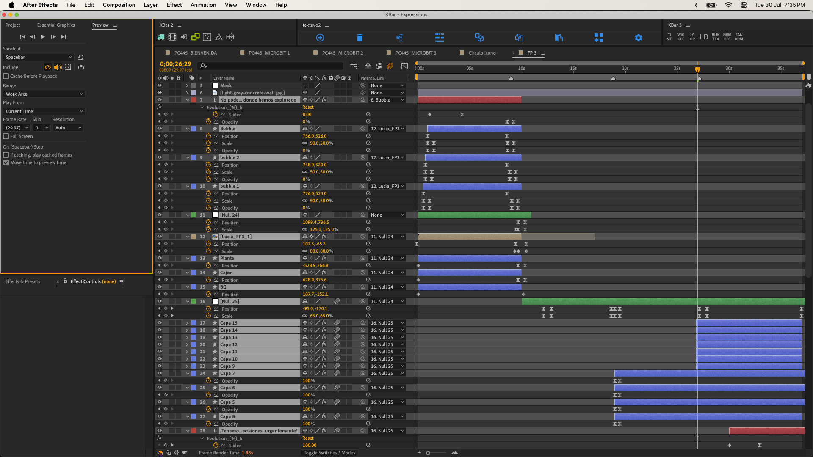The height and width of the screenshot is (457, 813).
Task: Click the graph editor icon in timeline header
Action: pos(404,66)
